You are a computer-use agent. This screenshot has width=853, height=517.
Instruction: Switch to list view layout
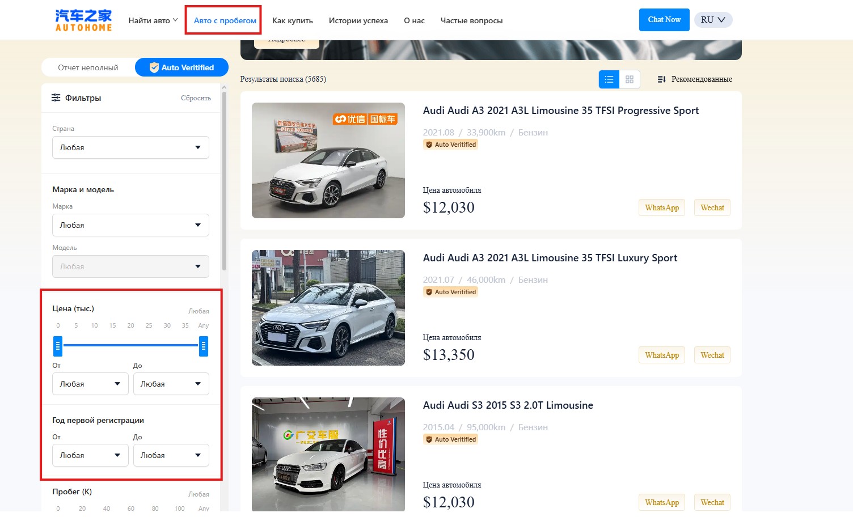tap(609, 79)
